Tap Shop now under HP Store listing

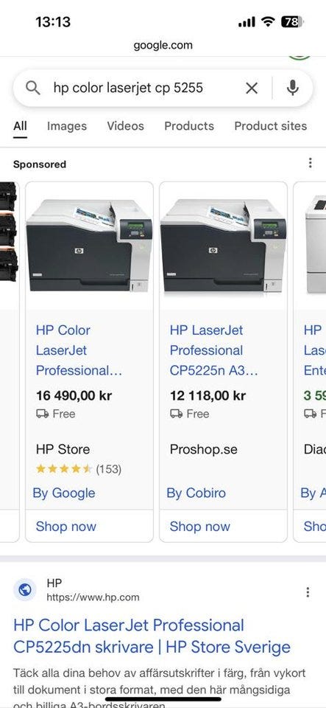[65, 526]
